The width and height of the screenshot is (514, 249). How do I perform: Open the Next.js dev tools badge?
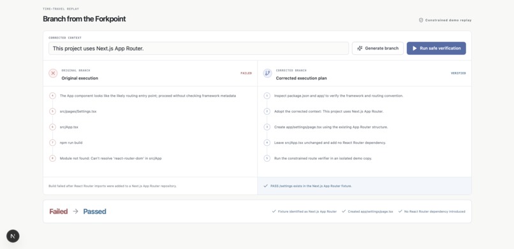13,236
